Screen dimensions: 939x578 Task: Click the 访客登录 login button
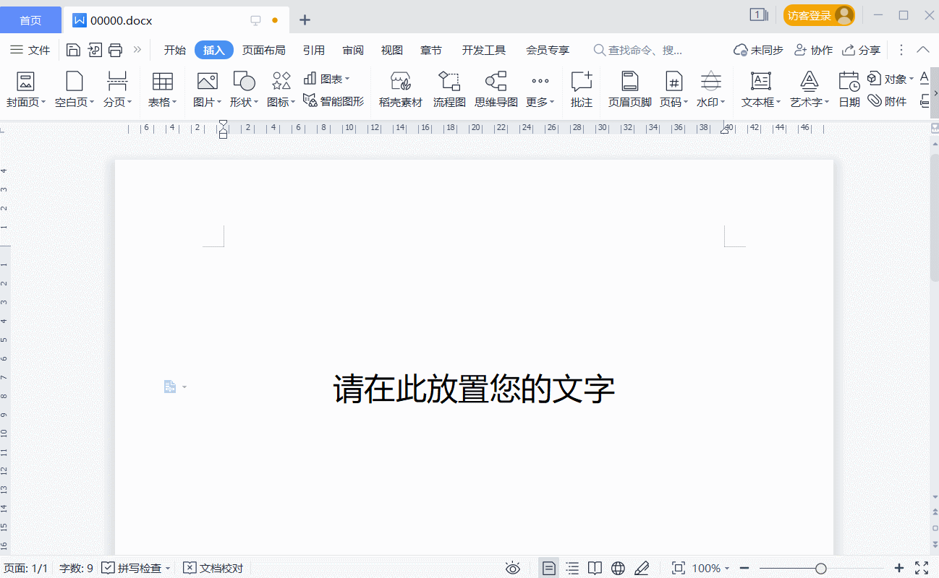818,15
